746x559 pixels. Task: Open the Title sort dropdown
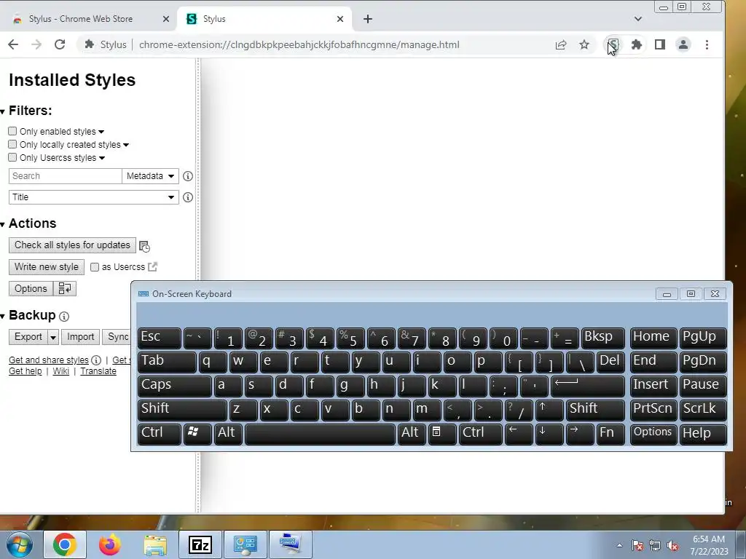[94, 197]
